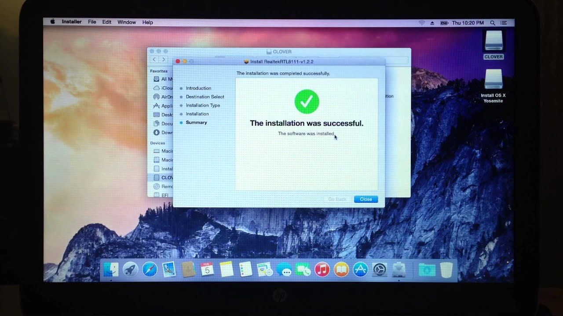Viewport: 563px width, 316px height.
Task: Open Downloads folder stack in Dock
Action: 427,269
